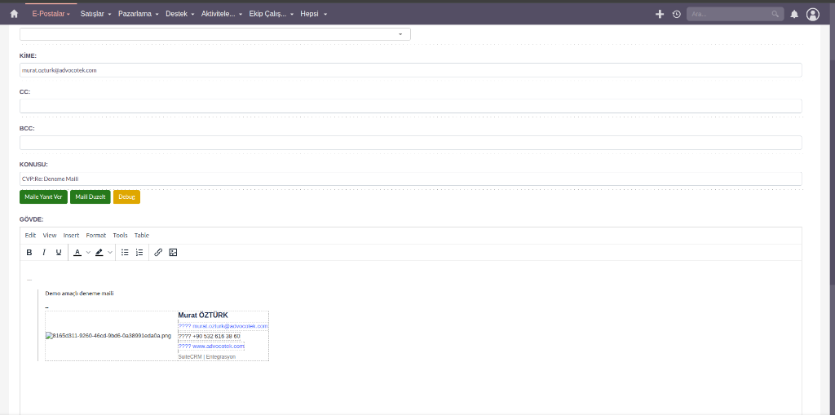Click the 'Demo amaçlı deneme maili' text
835x415 pixels.
[x=79, y=294]
